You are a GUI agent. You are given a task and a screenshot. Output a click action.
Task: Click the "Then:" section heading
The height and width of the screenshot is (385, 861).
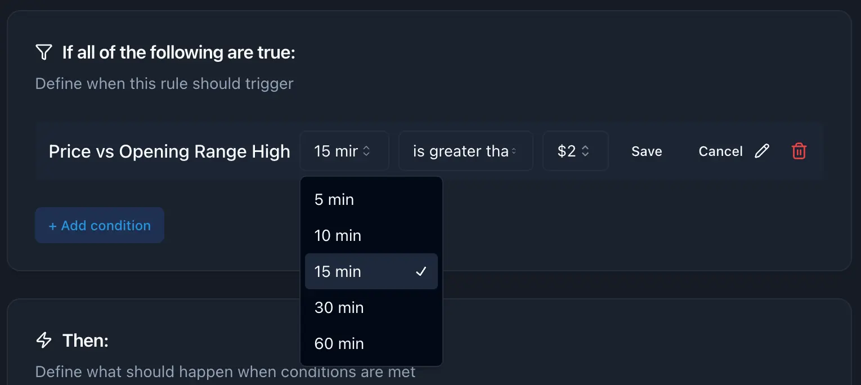(85, 340)
